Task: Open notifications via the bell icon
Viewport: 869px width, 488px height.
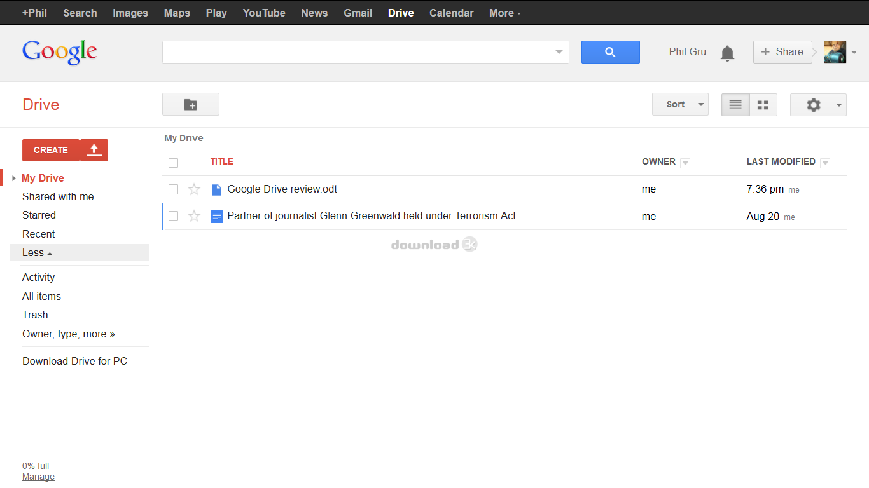Action: coord(727,52)
